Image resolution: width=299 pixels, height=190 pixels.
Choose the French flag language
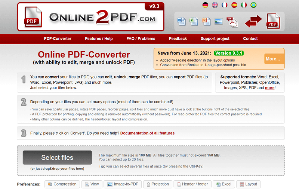(225, 5)
